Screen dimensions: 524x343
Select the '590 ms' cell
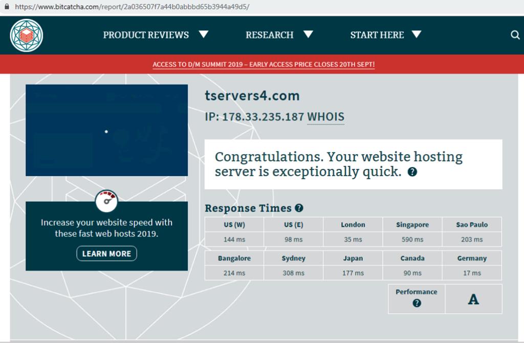click(412, 239)
